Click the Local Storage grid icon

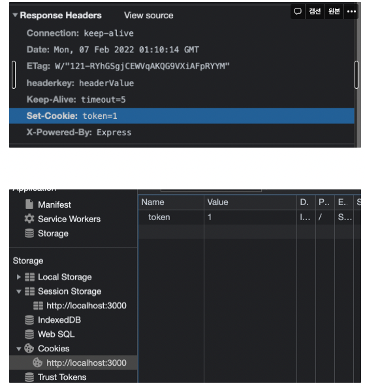tap(29, 277)
